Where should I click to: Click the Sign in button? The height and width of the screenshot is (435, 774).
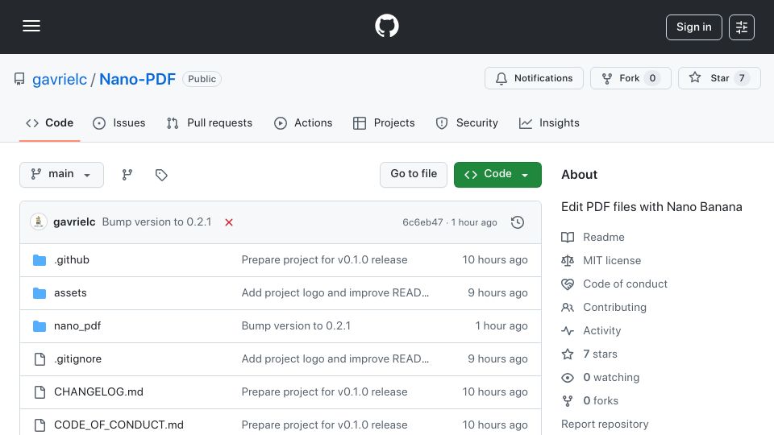693,27
